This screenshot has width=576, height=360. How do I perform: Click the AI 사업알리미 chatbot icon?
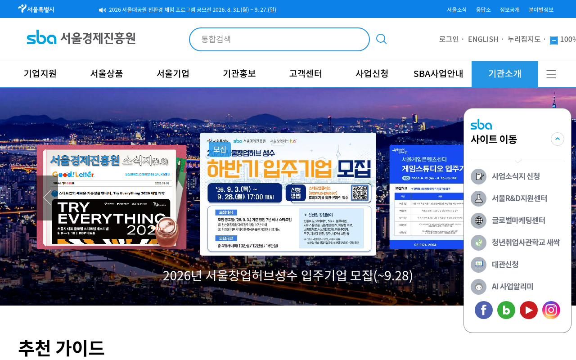[x=479, y=287]
